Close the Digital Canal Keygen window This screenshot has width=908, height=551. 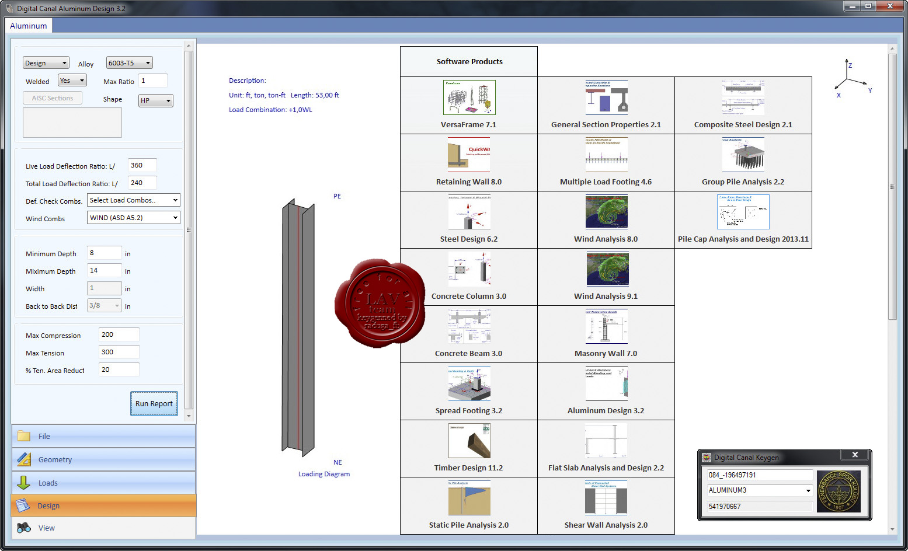pos(855,455)
